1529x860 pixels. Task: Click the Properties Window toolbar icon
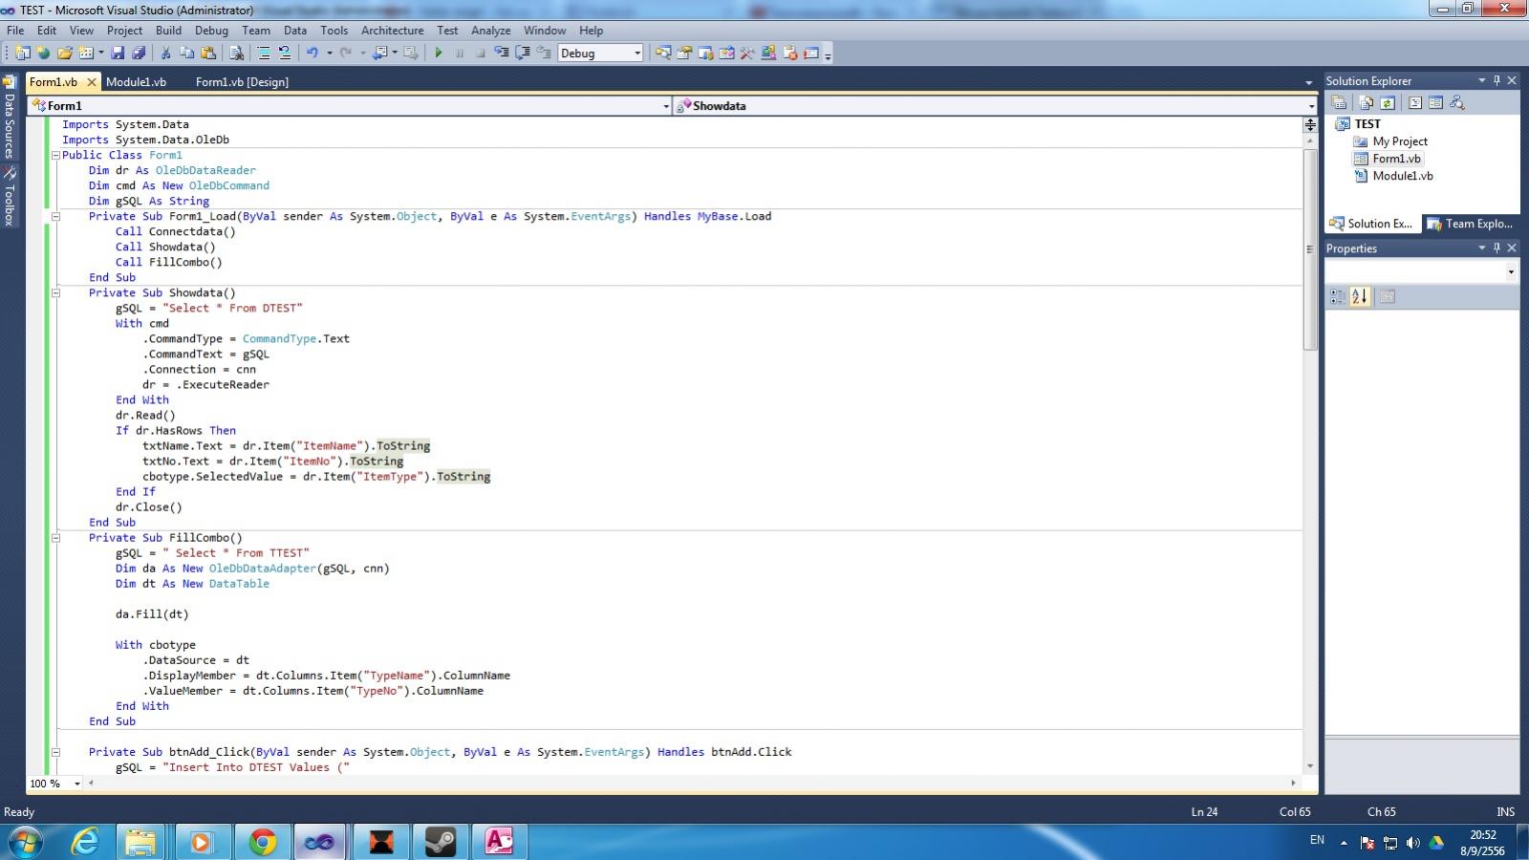point(684,54)
